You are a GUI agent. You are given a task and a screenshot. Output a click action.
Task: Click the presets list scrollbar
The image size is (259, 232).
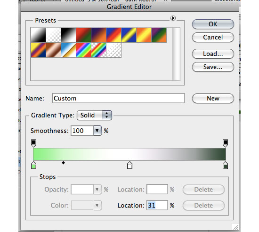point(176,54)
